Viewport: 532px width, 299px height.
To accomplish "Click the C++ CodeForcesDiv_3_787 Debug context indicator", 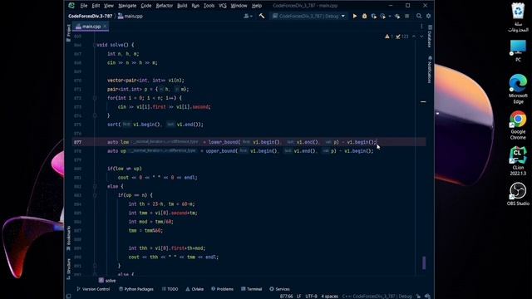I will point(377,297).
